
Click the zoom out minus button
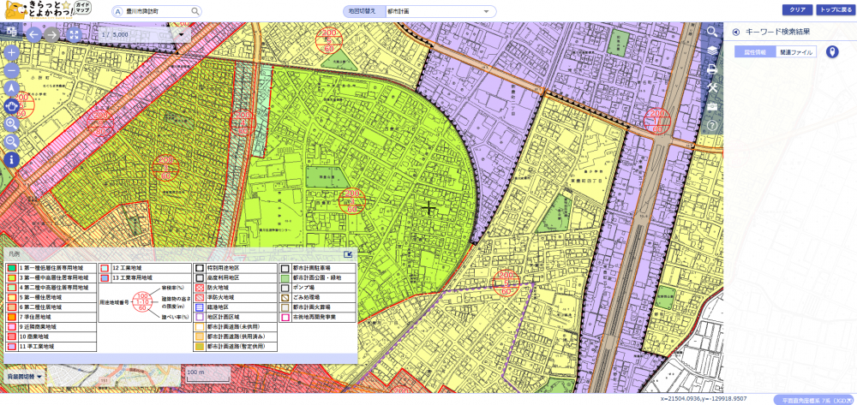pyautogui.click(x=12, y=70)
